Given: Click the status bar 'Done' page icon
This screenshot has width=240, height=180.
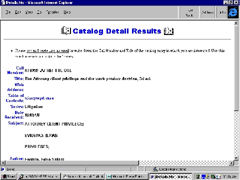Looking at the screenshot, I should [2, 169].
